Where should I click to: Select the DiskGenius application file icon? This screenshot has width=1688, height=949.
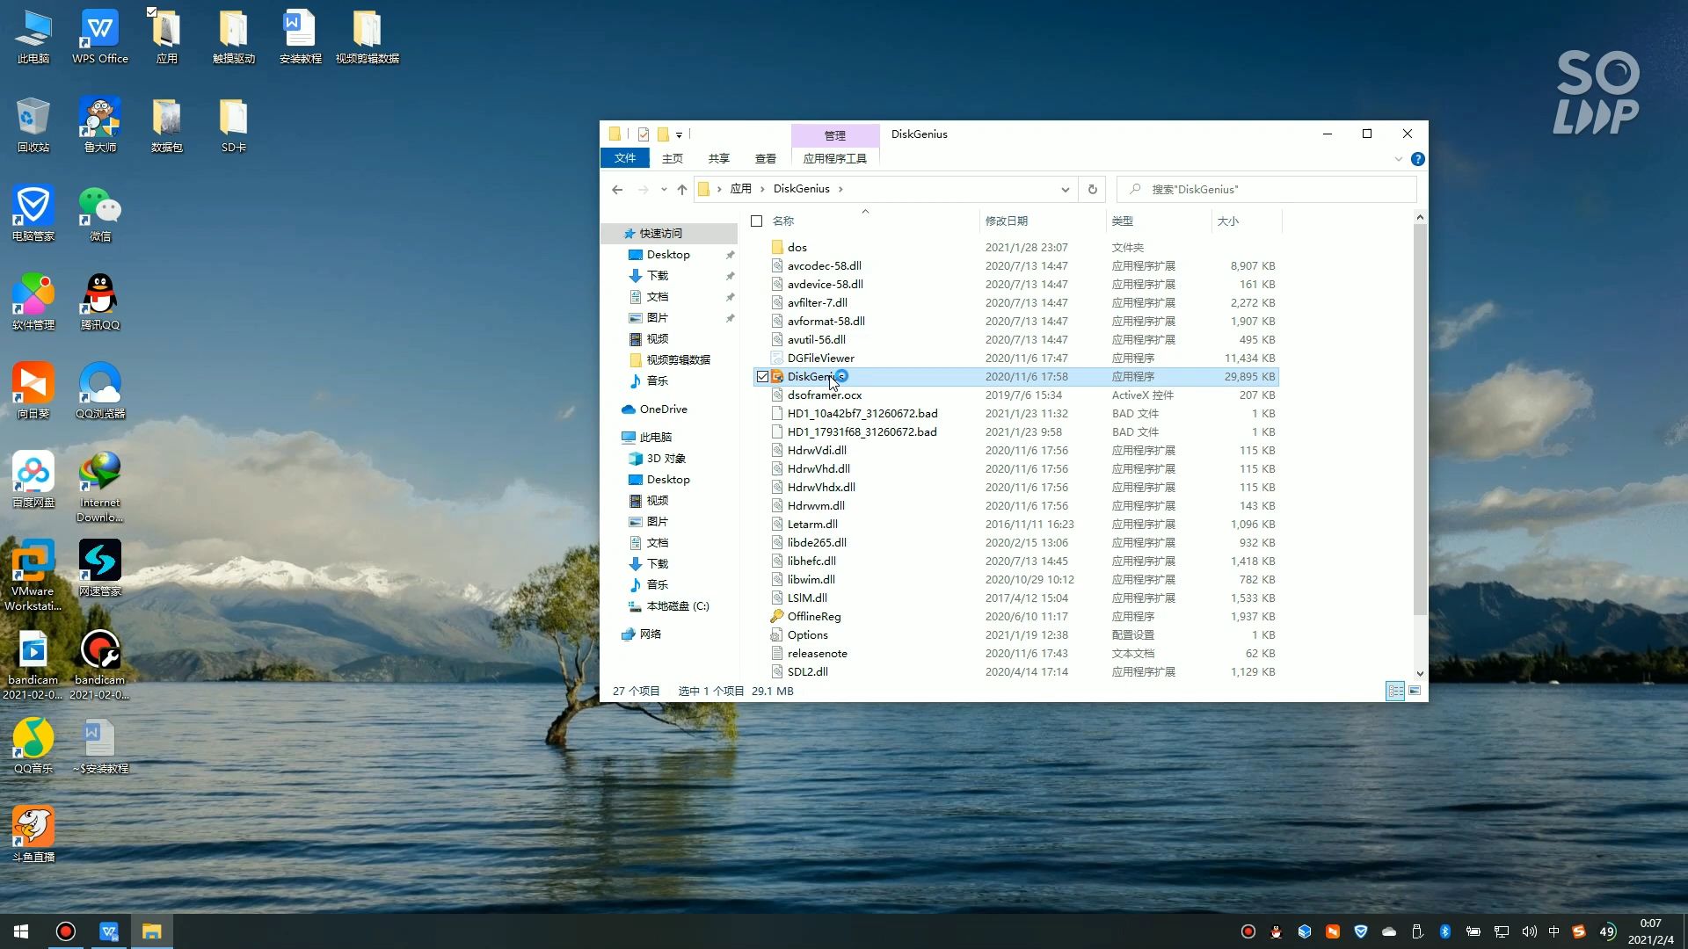(777, 376)
